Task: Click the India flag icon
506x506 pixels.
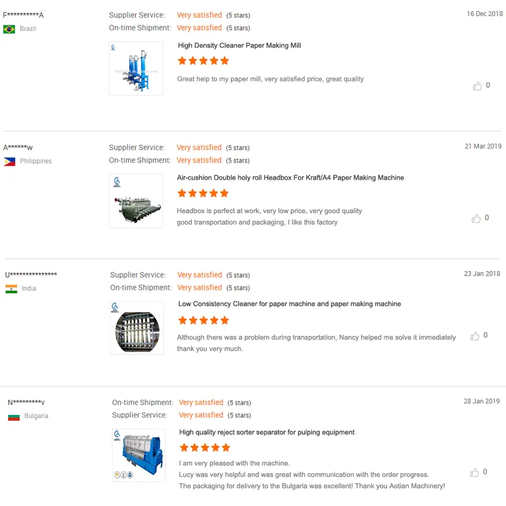Action: 11,289
